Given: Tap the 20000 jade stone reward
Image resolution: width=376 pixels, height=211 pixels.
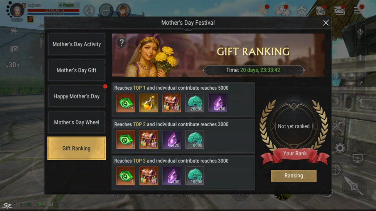Looking at the screenshot, I should click(195, 103).
